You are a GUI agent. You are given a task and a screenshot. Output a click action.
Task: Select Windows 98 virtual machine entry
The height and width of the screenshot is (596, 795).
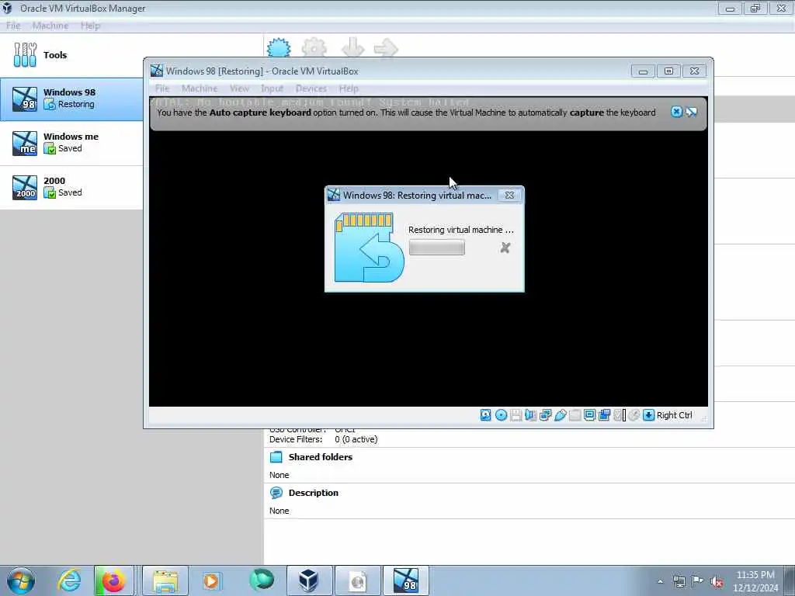pyautogui.click(x=71, y=99)
